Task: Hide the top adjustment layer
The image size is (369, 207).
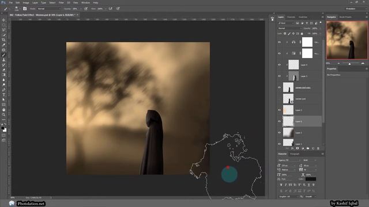Action: 279,42
